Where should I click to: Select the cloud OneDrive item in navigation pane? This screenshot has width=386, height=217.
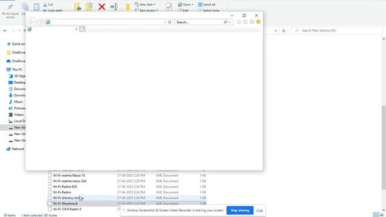(x=16, y=61)
